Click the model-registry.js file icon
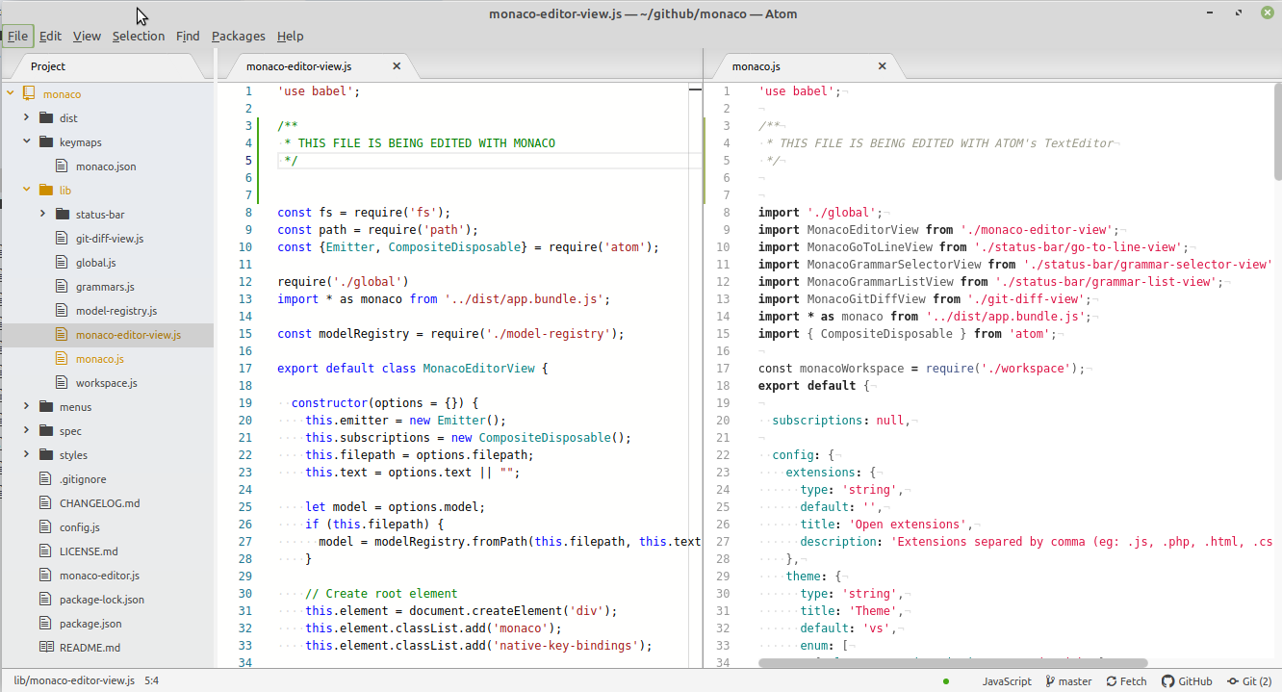Viewport: 1282px width, 692px height. tap(63, 310)
